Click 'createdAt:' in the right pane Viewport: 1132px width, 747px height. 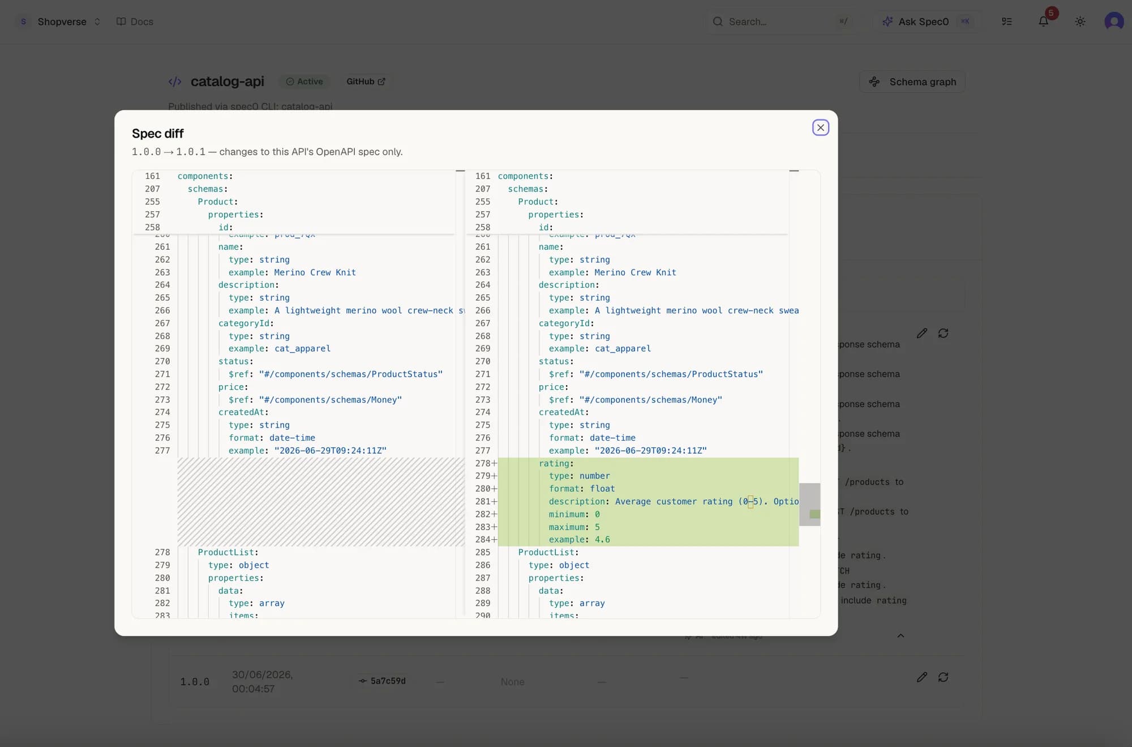coord(564,412)
